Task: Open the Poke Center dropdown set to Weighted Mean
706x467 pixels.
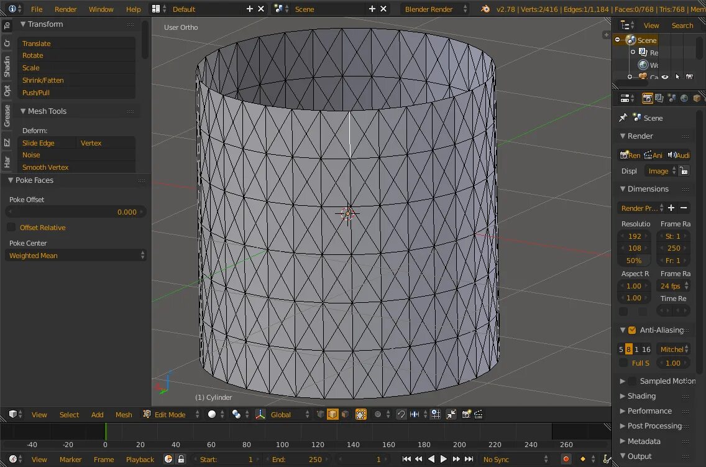Action: click(x=76, y=255)
